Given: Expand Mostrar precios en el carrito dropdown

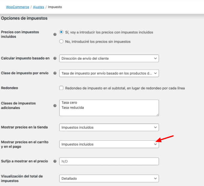Looking at the screenshot, I should (x=109, y=144).
